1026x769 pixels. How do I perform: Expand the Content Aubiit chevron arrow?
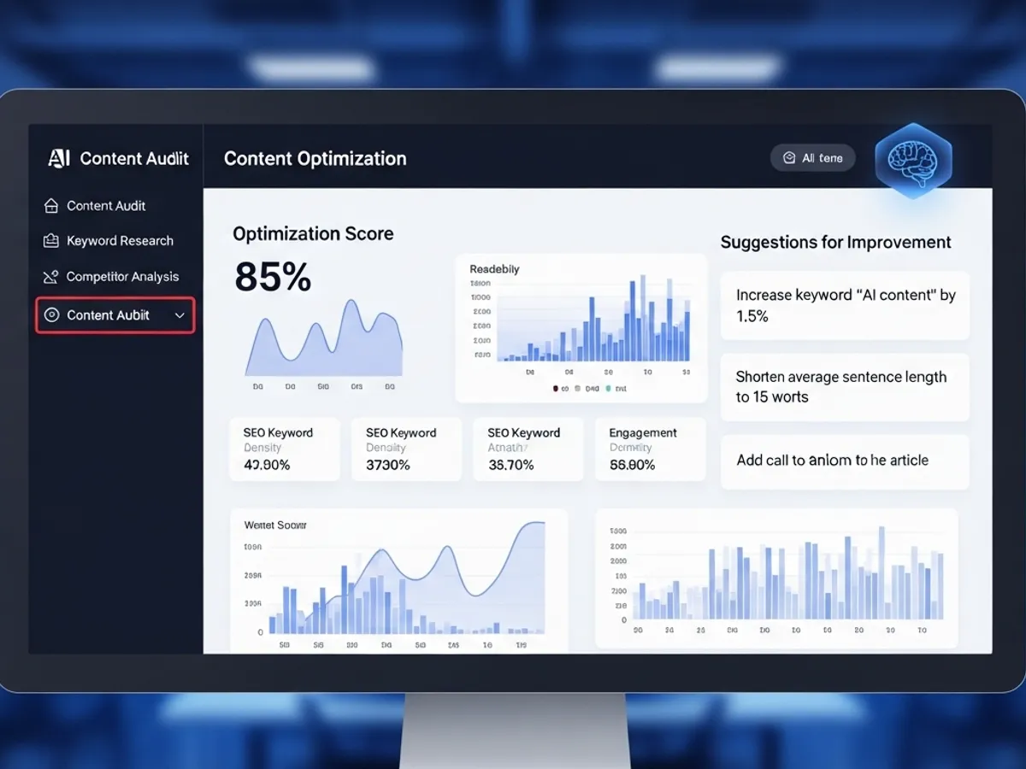coord(180,315)
